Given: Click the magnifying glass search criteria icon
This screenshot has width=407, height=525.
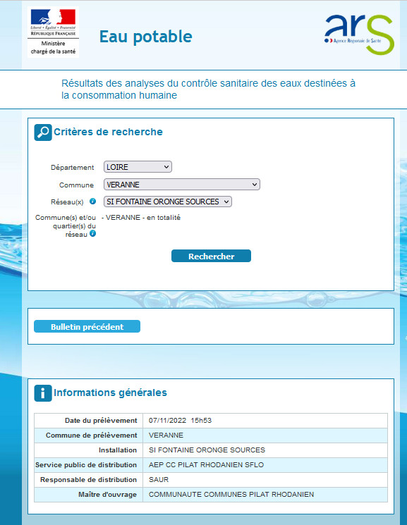Looking at the screenshot, I should tap(43, 132).
